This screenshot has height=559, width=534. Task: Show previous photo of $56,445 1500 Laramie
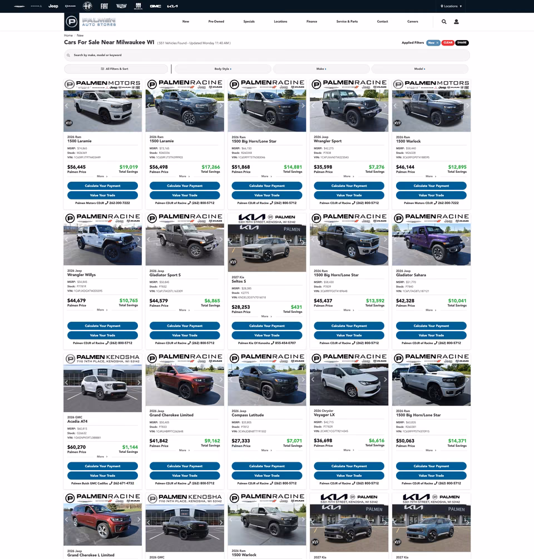66,106
